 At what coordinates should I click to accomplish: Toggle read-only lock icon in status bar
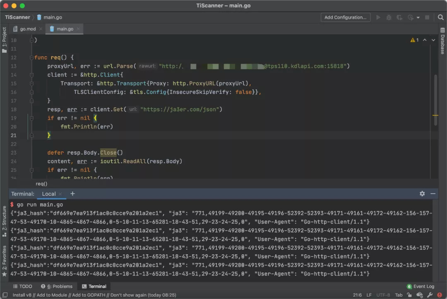point(410,295)
